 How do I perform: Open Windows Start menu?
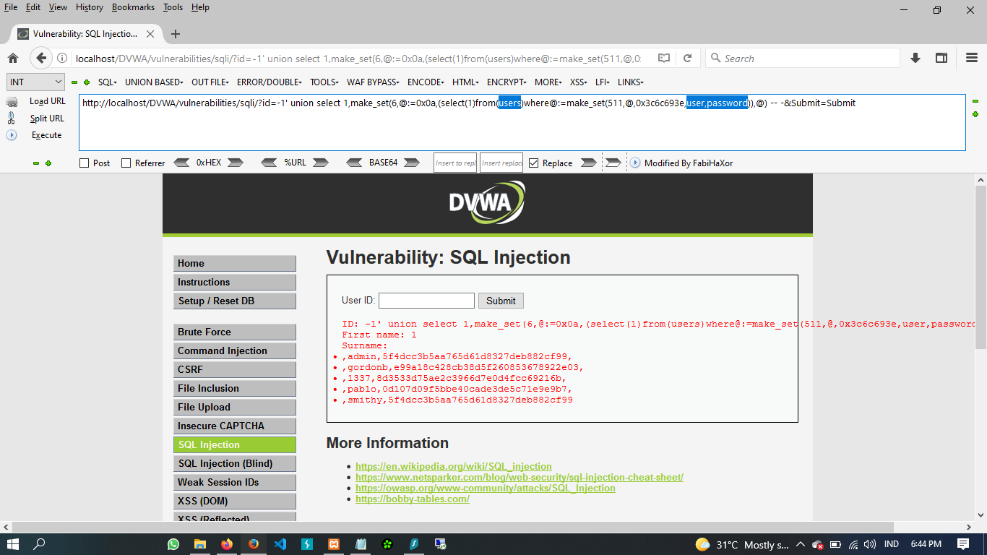(x=12, y=544)
